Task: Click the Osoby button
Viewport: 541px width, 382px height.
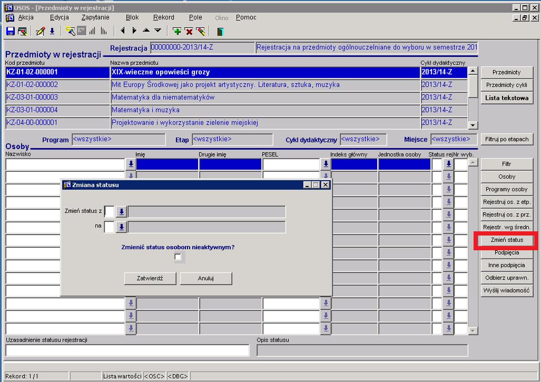Action: click(507, 176)
